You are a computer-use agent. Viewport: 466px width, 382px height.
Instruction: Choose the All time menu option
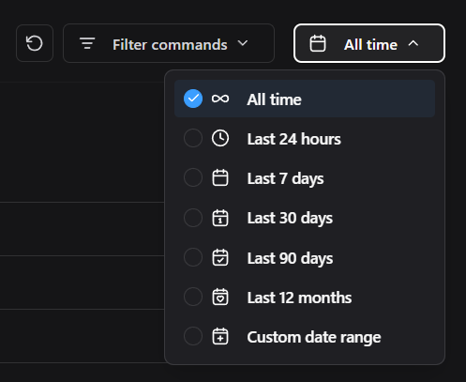pos(305,99)
